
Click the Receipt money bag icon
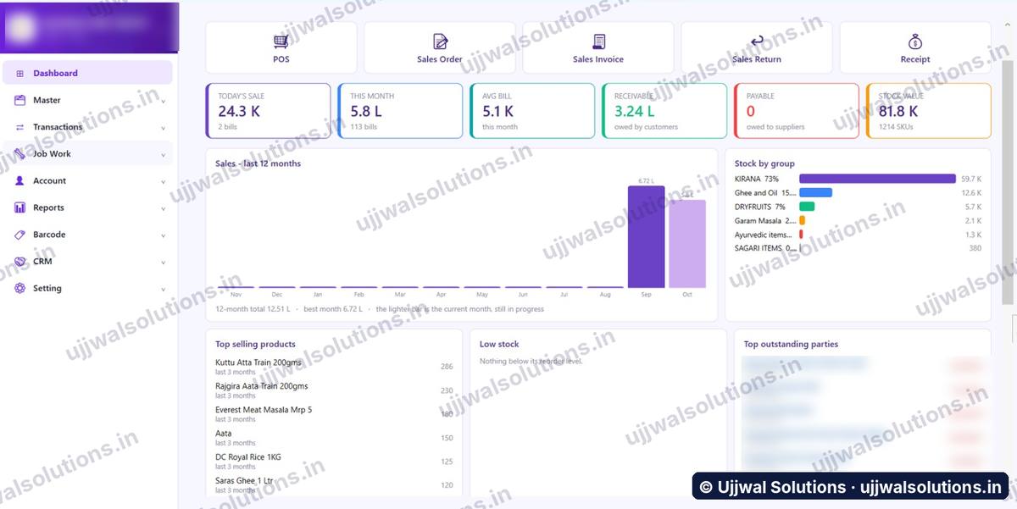(915, 41)
